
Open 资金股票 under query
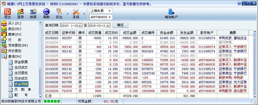point(18,62)
